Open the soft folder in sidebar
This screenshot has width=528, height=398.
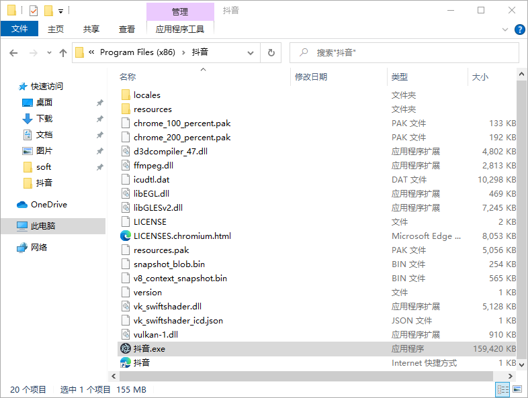[x=44, y=167]
